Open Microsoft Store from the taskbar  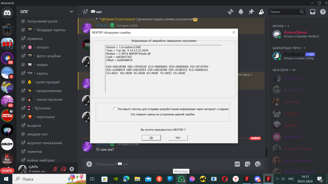coord(104,179)
